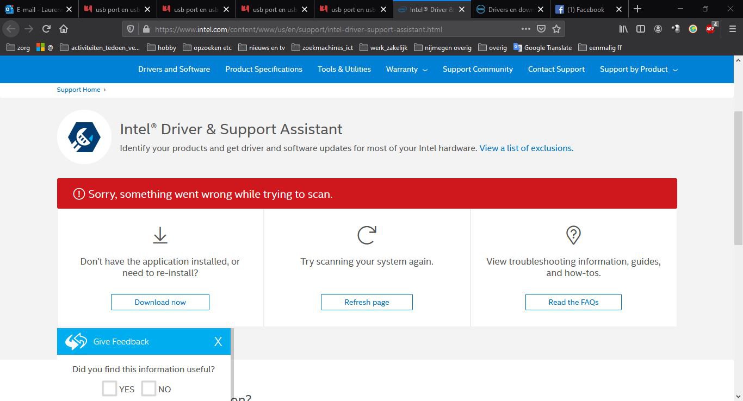The image size is (743, 401).
Task: Open the Adblock Plus extension icon
Action: [711, 29]
